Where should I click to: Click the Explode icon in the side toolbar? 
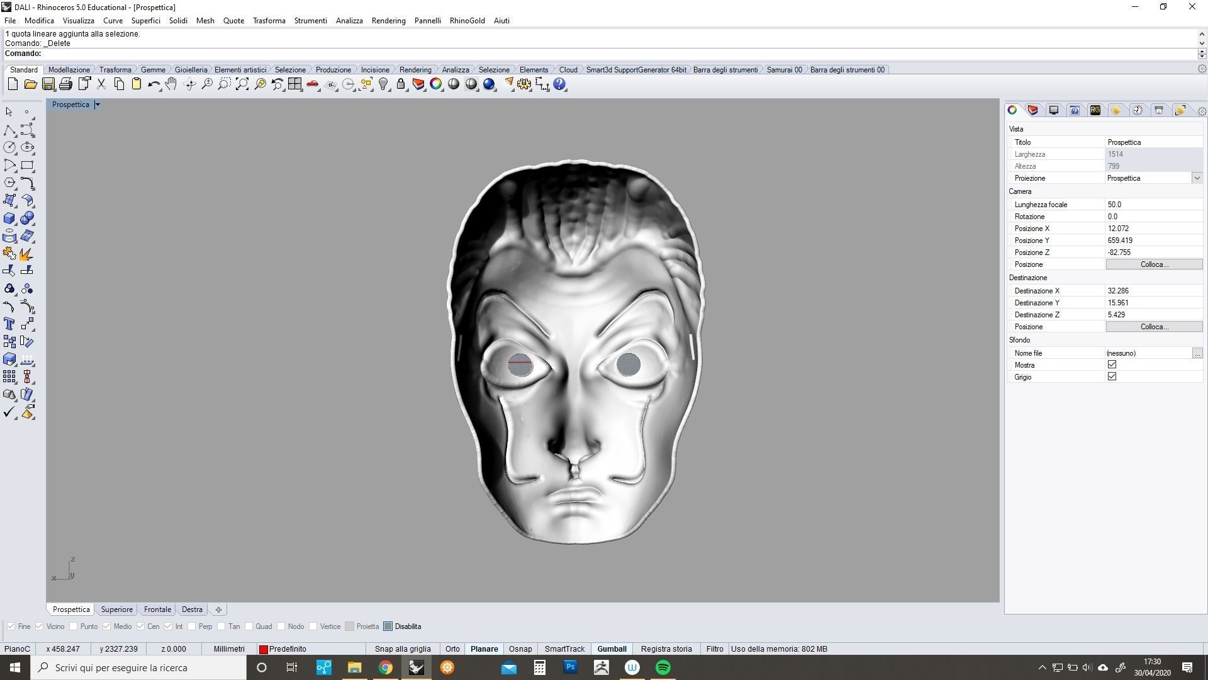27,254
